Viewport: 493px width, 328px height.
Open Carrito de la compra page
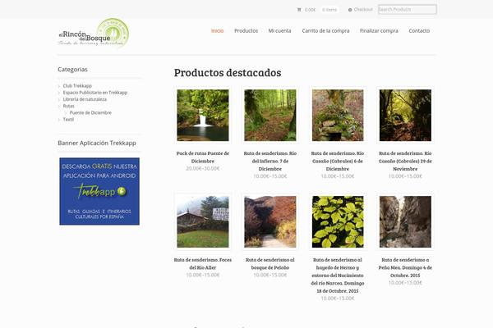(325, 30)
